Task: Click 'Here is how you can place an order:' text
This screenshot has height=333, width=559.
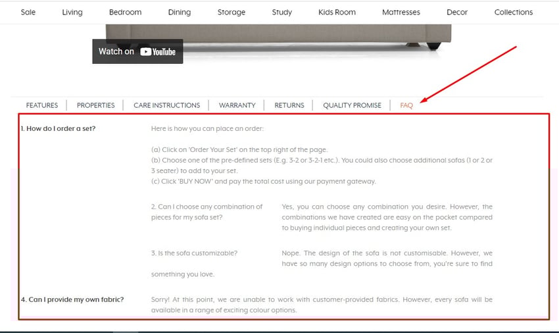Action: (207, 128)
